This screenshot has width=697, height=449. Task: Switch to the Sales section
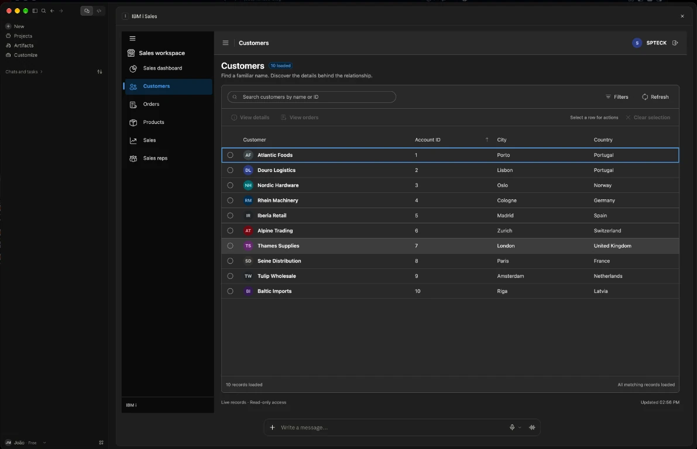pyautogui.click(x=168, y=140)
